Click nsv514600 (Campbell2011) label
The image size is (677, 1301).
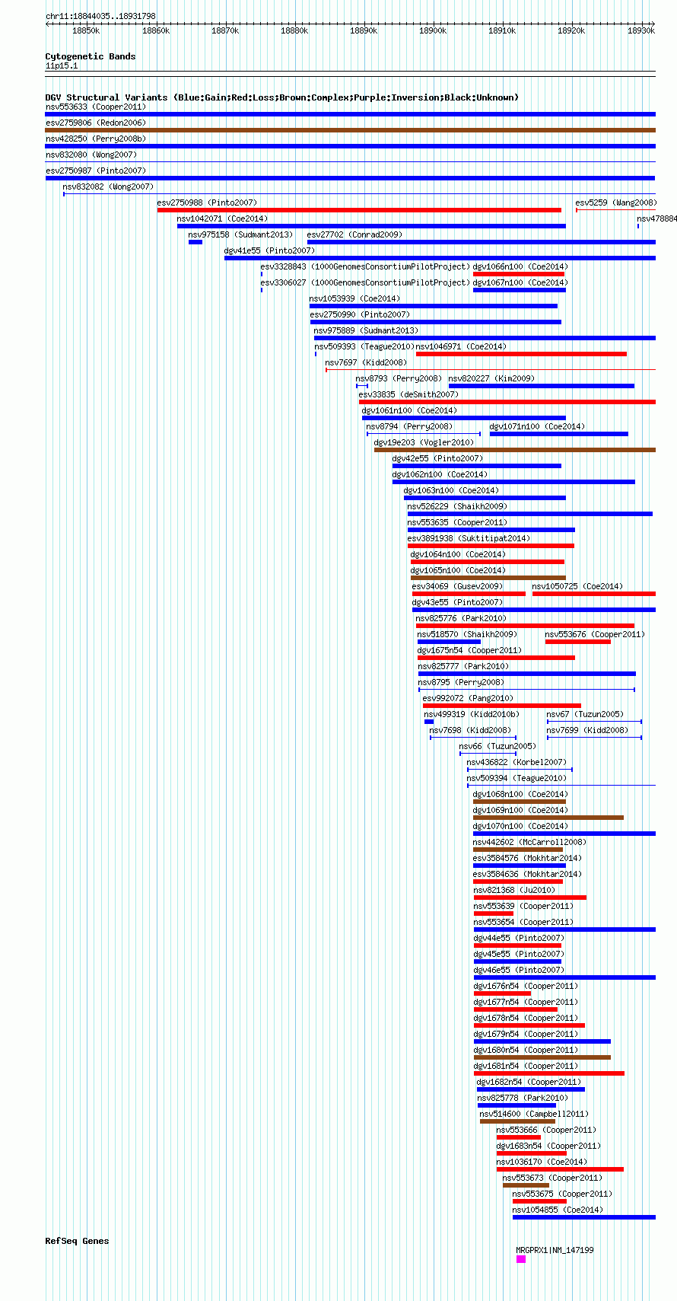pos(534,1114)
